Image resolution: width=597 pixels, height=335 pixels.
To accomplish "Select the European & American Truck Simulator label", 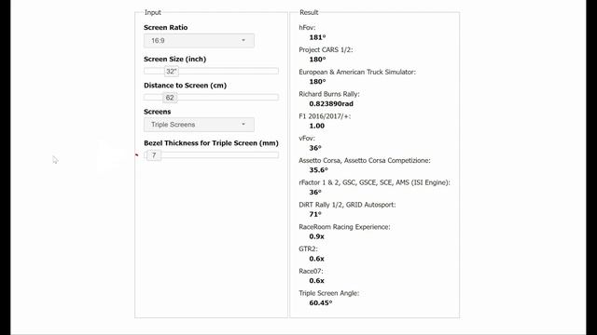I will pos(357,72).
